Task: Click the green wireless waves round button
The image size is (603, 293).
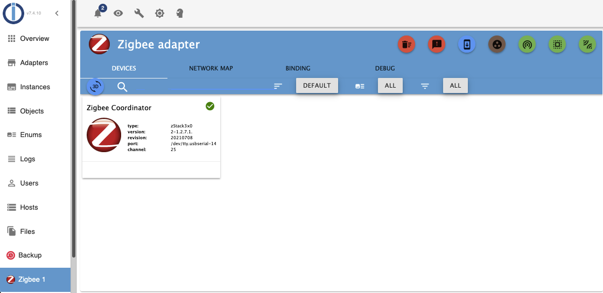Action: tap(587, 45)
